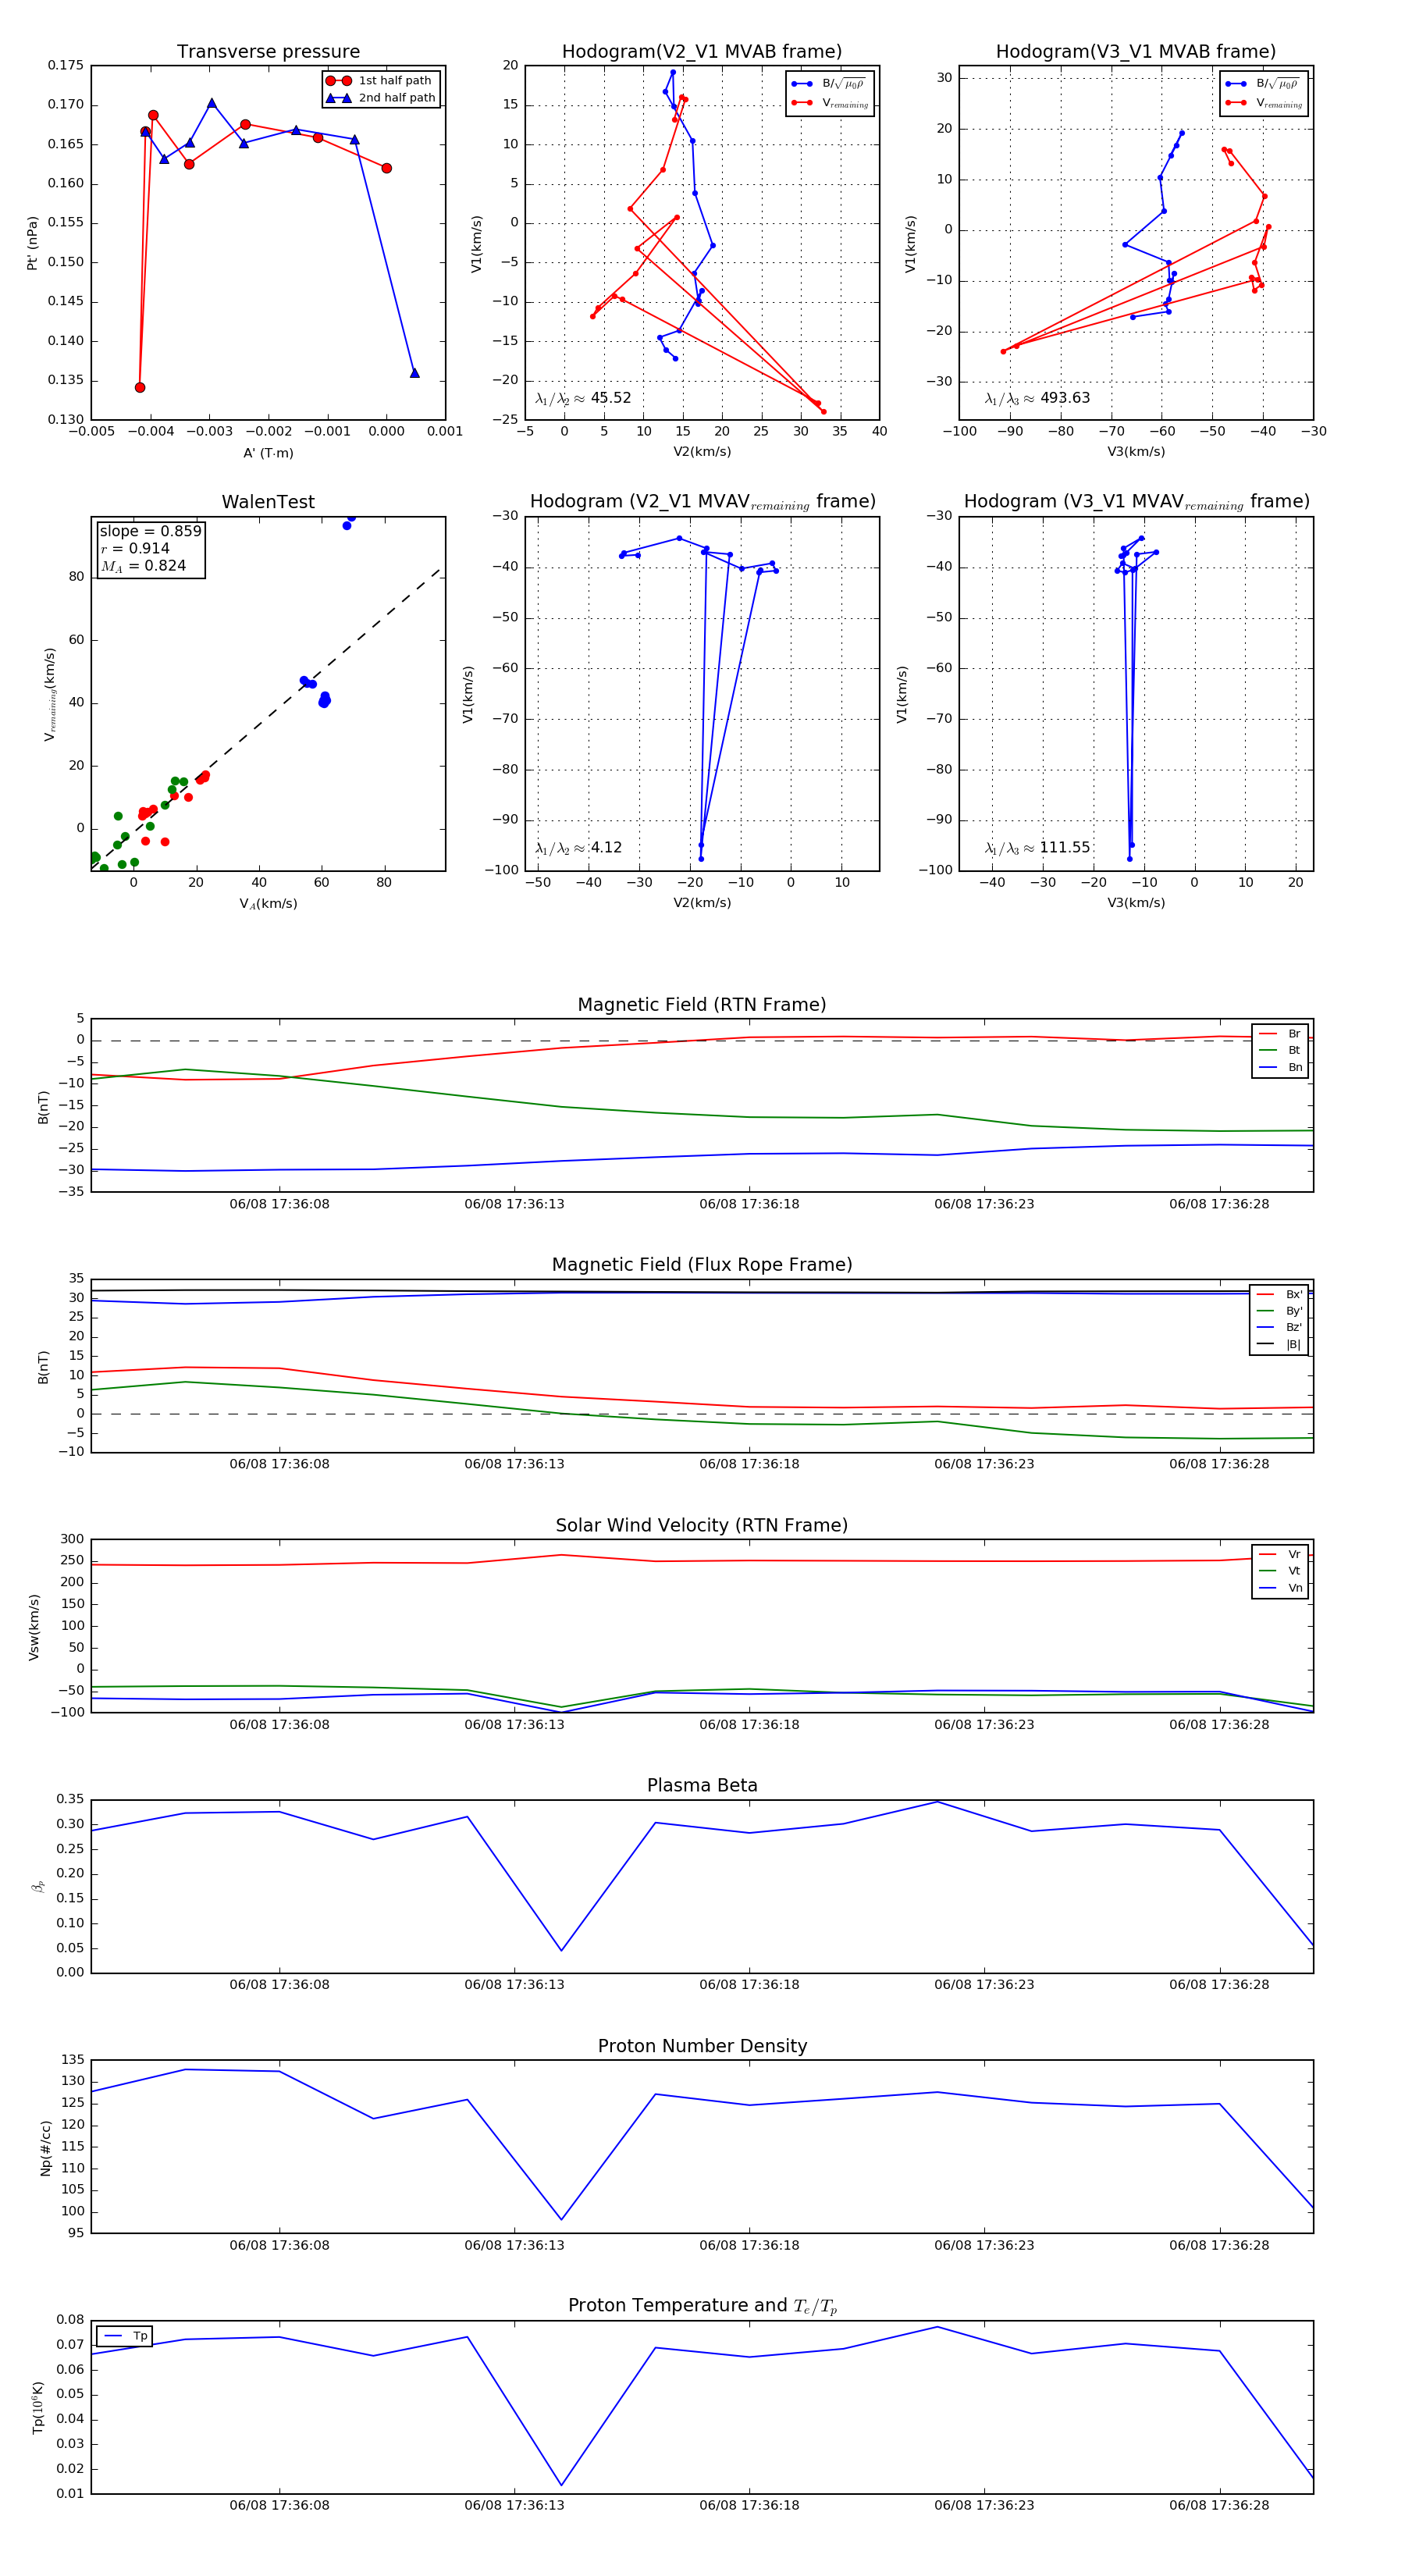Image resolution: width=1405 pixels, height=2576 pixels.
Task: Click the "r = 0.914" annotation
Action: 135,548
